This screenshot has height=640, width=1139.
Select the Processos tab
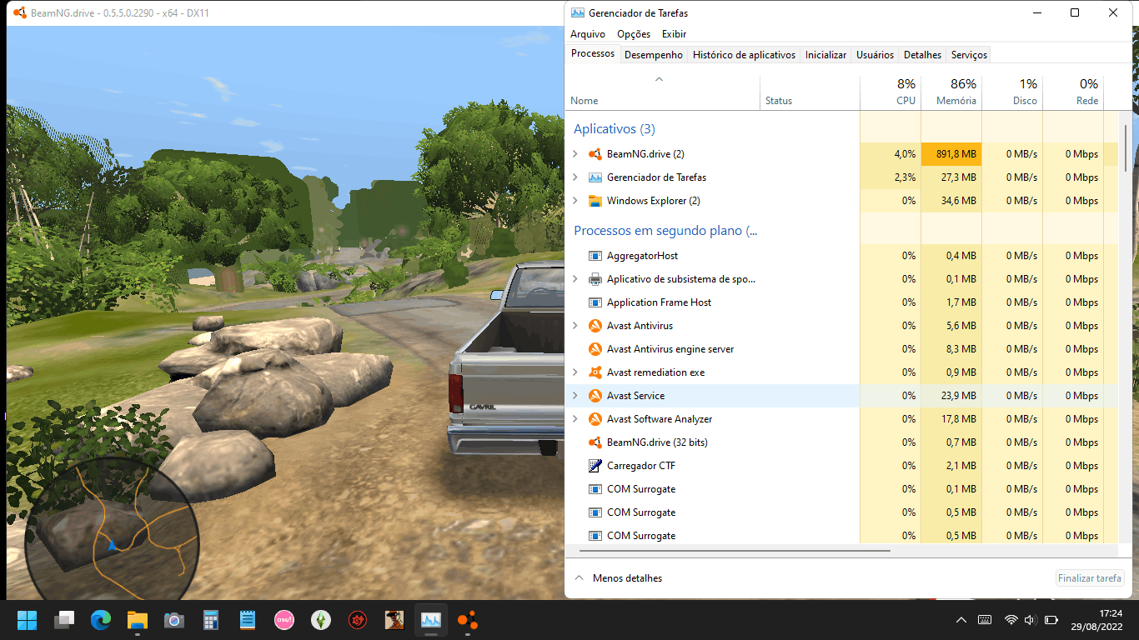pos(593,53)
